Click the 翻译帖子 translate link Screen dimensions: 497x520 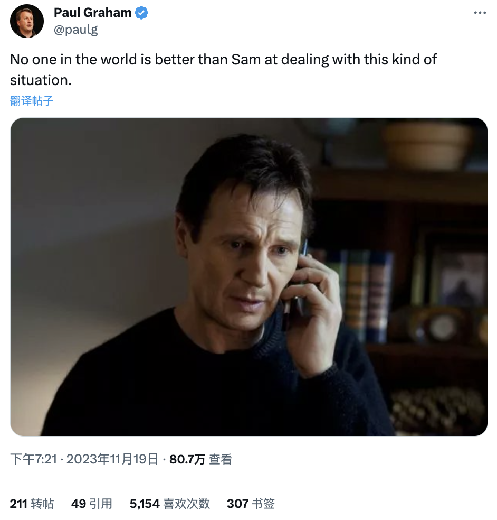click(32, 100)
